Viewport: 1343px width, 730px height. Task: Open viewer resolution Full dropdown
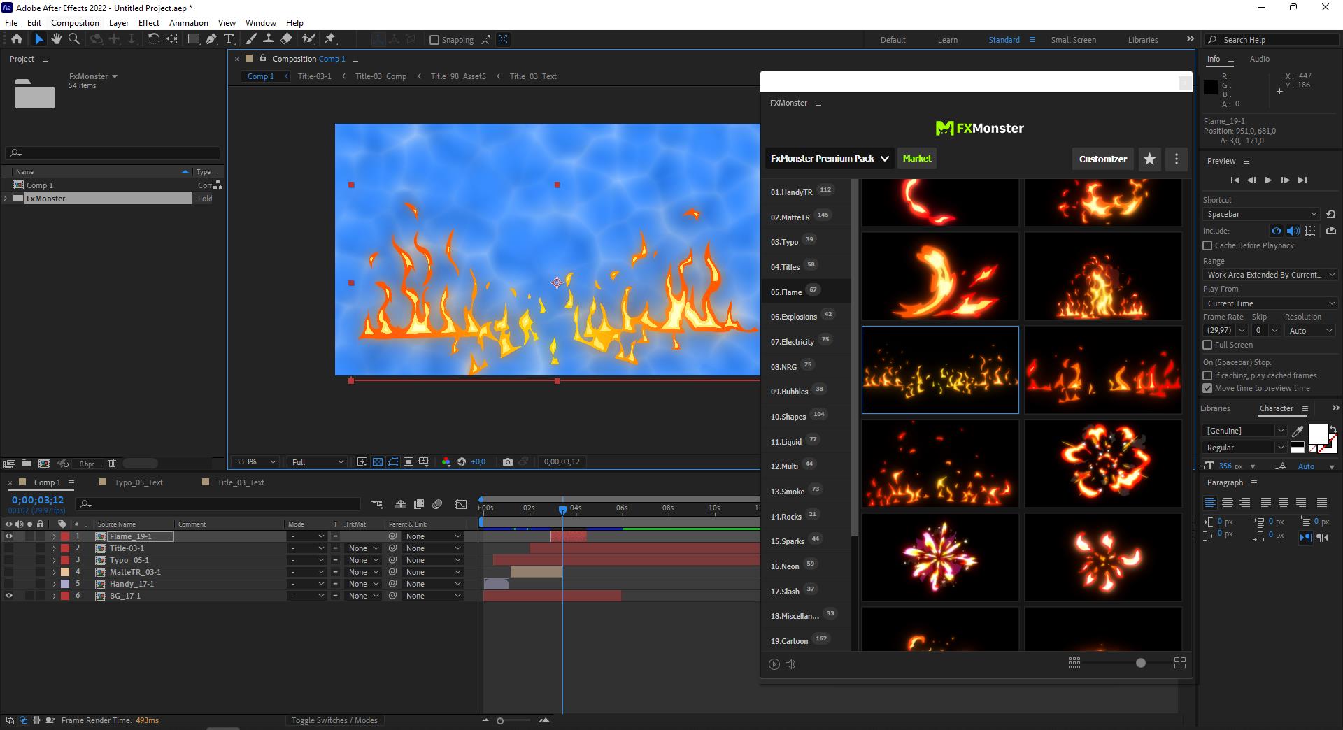tap(318, 461)
